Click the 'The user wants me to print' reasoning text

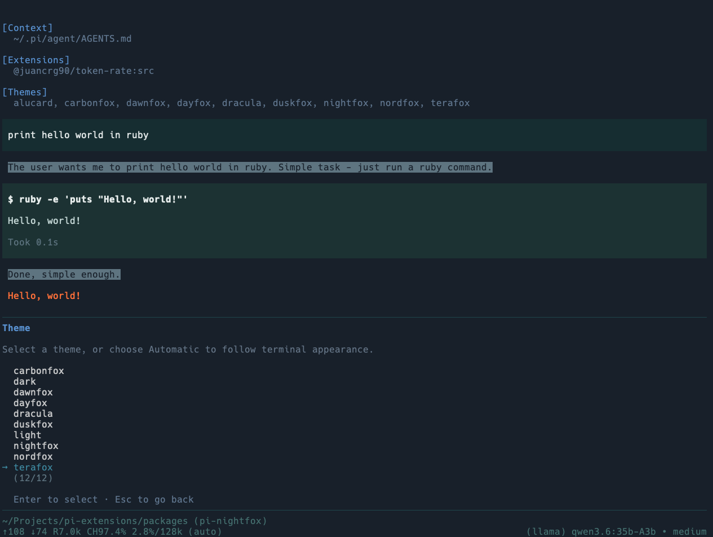click(250, 167)
